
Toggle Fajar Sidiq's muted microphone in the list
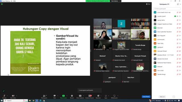(x=177, y=43)
